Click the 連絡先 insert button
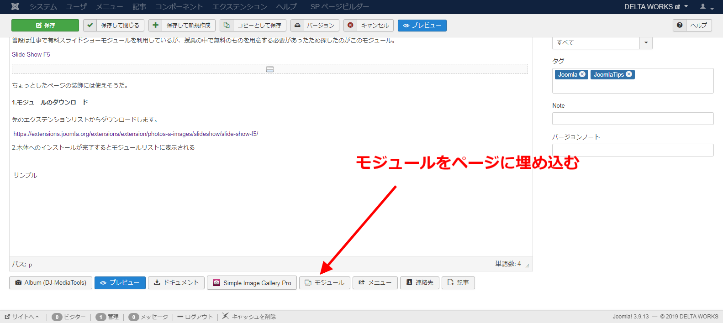 tap(420, 283)
